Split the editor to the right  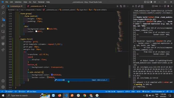(124, 6)
